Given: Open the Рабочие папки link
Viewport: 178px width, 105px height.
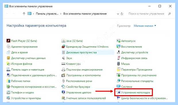Looking at the screenshot, I should [x=21, y=81].
